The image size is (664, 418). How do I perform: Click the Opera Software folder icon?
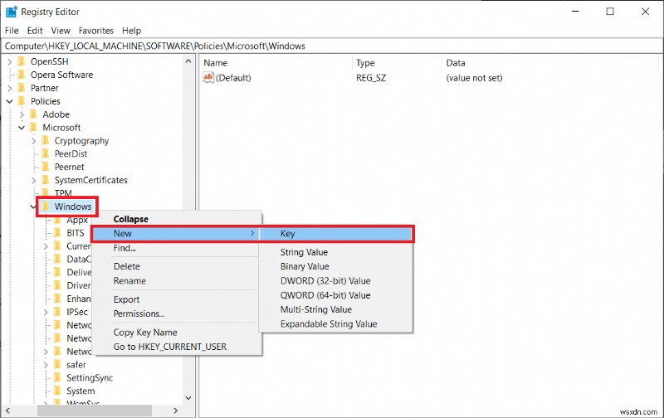22,75
